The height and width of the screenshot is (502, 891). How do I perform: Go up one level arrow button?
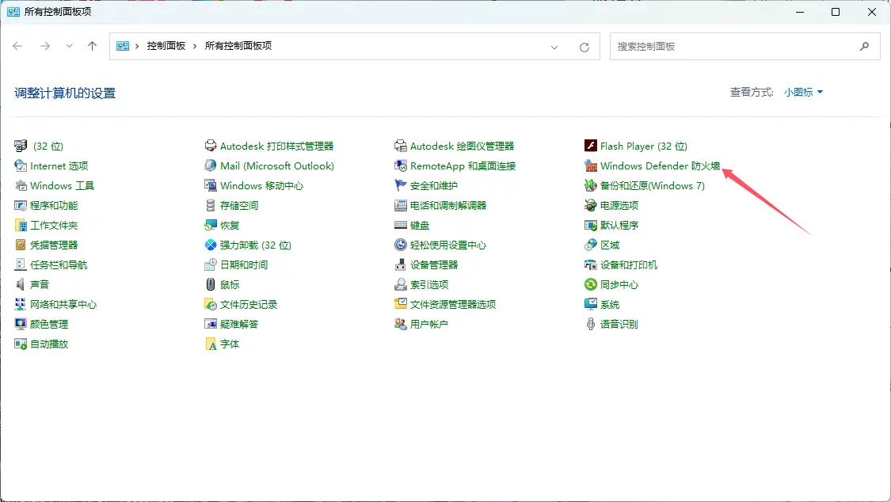point(92,46)
